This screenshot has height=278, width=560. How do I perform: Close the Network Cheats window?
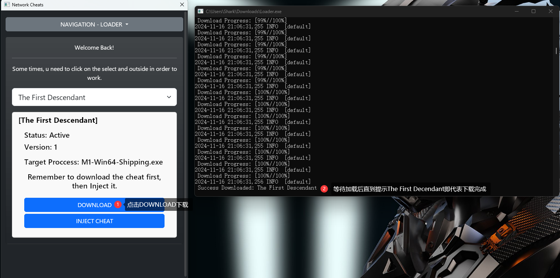point(182,5)
